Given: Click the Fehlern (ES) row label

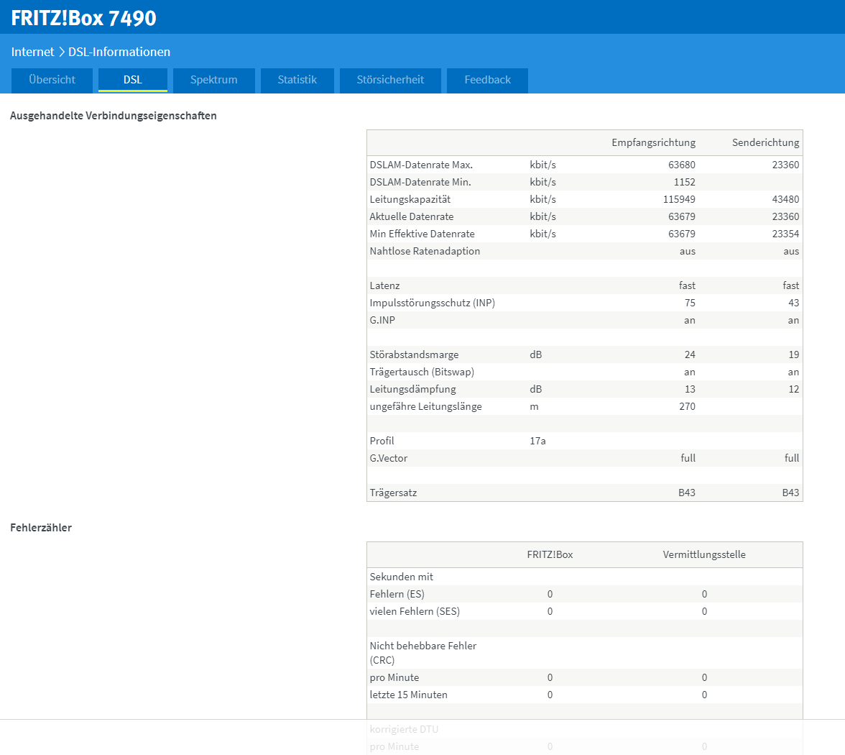Looking at the screenshot, I should (x=397, y=594).
